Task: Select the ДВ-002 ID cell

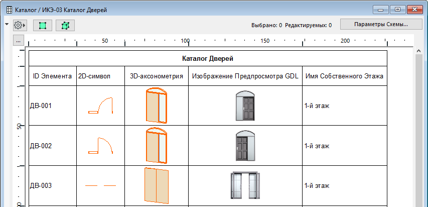Action: 53,146
